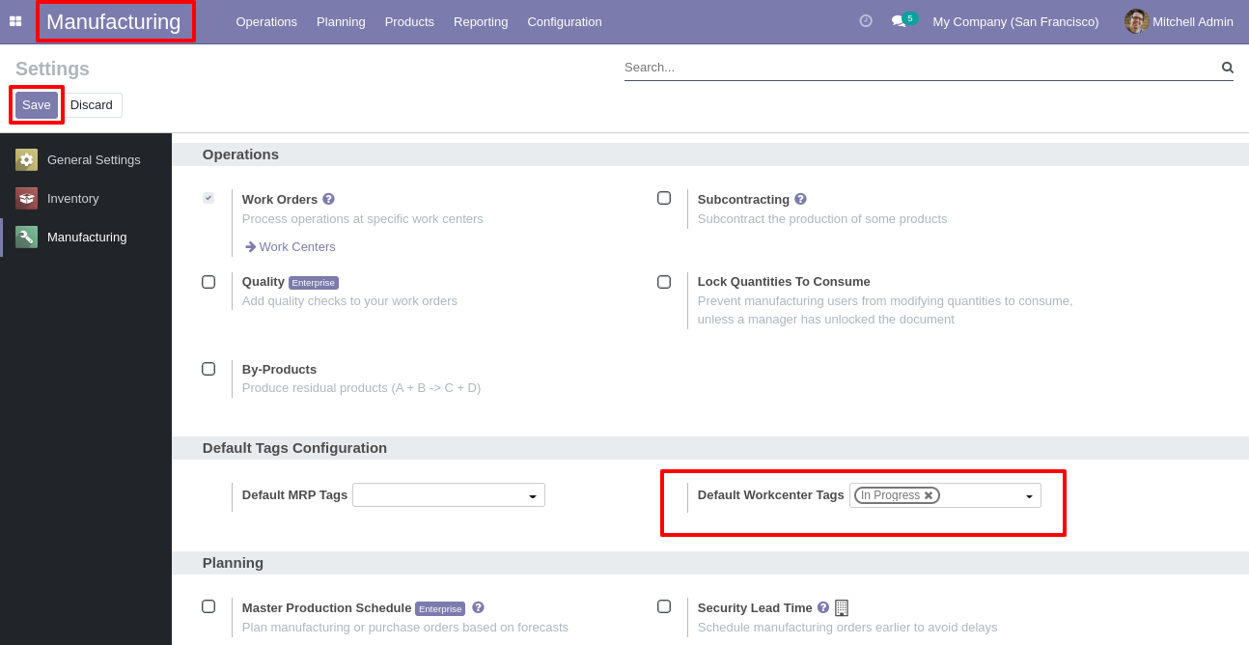Discard the settings changes
The image size is (1249, 645).
point(92,105)
